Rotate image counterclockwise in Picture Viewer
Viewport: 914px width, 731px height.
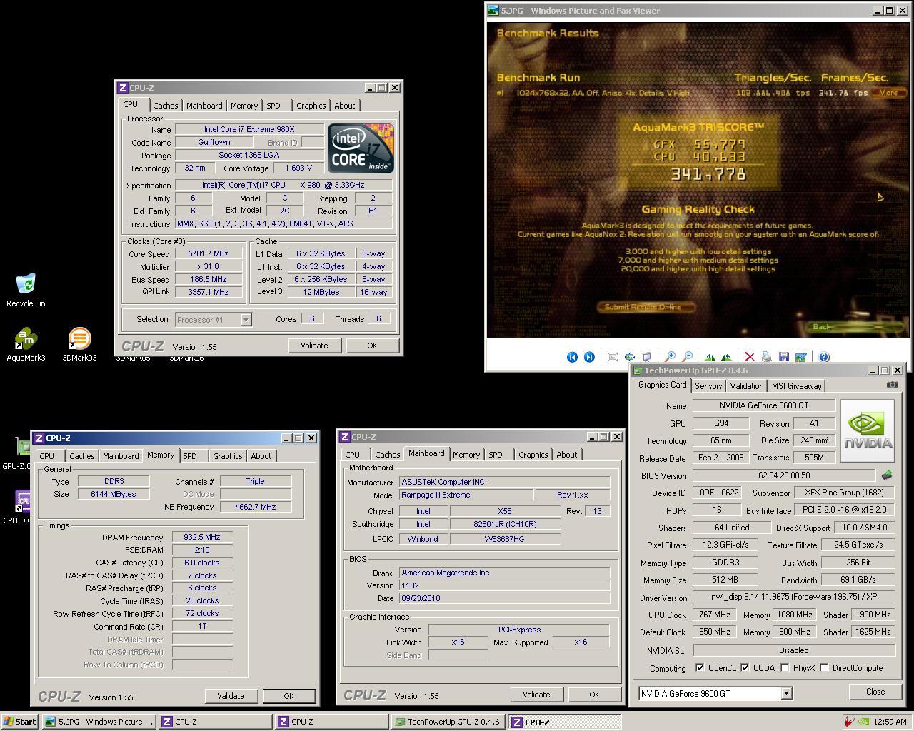pos(726,357)
